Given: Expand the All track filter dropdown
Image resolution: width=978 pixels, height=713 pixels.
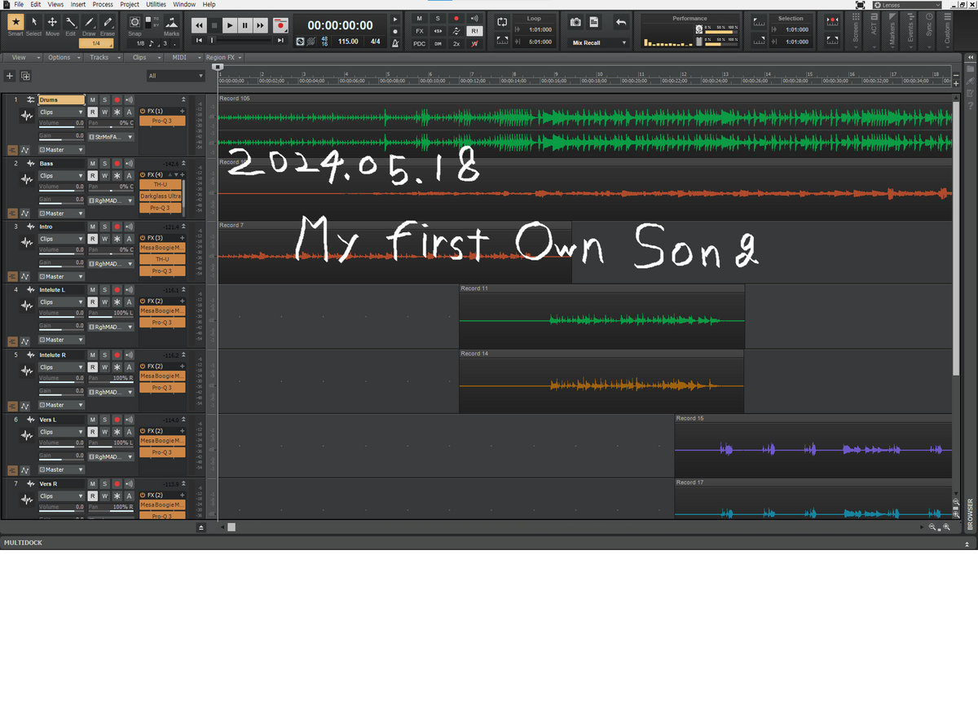Looking at the screenshot, I should (x=176, y=76).
